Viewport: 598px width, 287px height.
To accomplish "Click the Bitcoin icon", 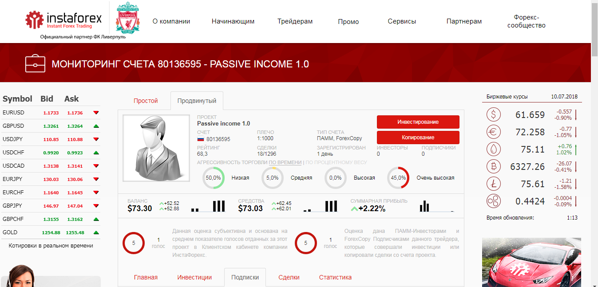I will 493,167.
